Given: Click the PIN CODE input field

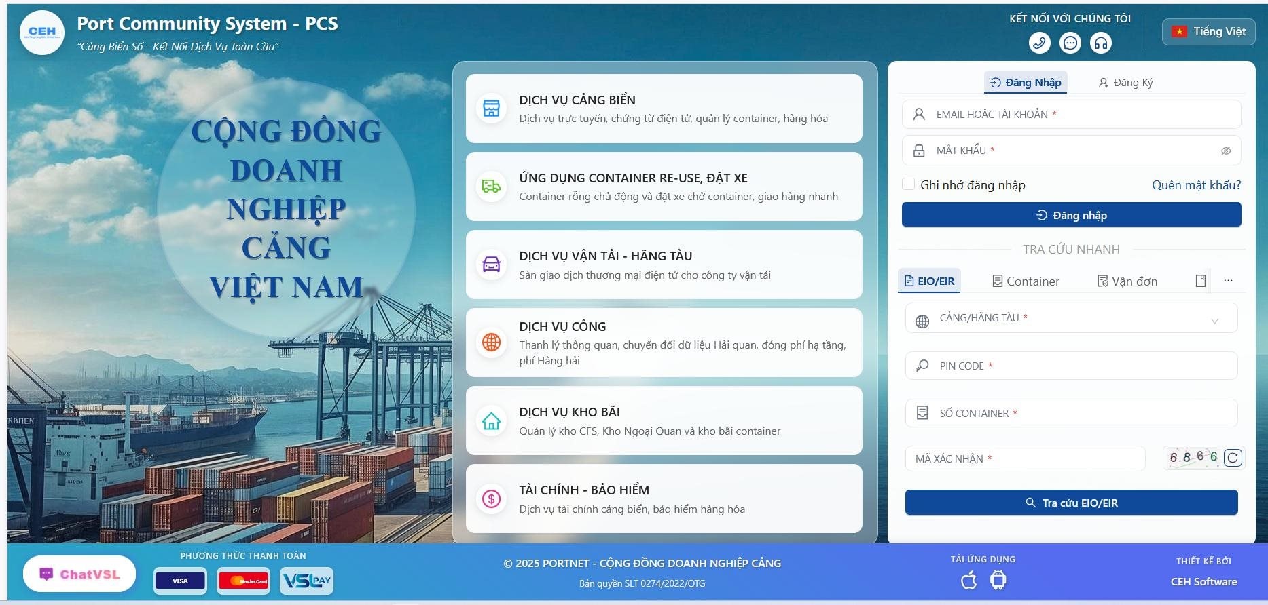Looking at the screenshot, I should coord(1080,366).
